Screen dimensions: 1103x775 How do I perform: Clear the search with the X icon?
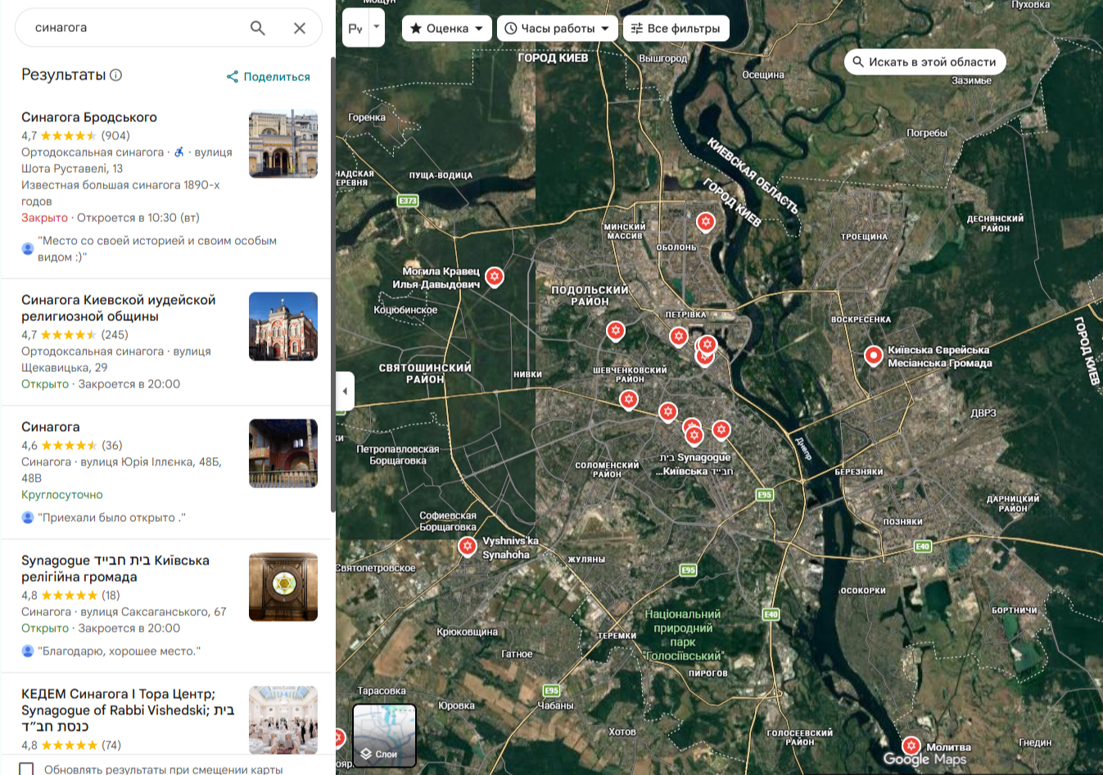pos(300,28)
